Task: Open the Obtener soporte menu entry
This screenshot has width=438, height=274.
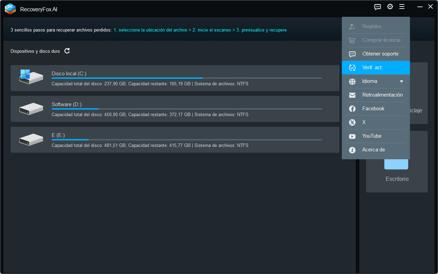Action: [x=380, y=54]
